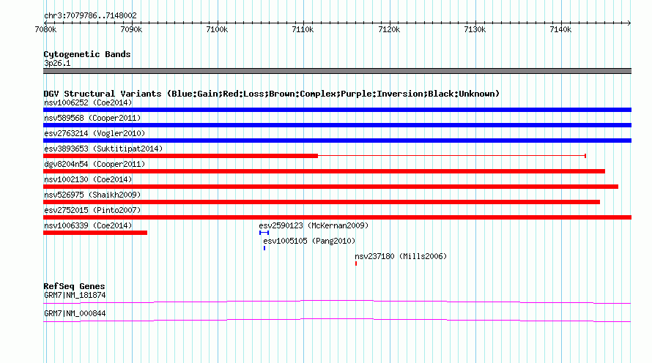The image size is (652, 363).
Task: Click the red bar under nsv526975
Action: [322, 202]
